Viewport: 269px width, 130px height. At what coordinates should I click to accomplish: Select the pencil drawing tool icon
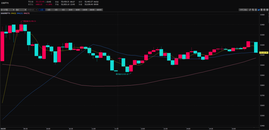250,10
